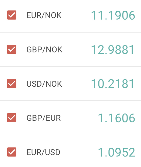Click divider line between EUR/NOK and GBP/NOK
The height and width of the screenshot is (167, 141).
[x=70, y=32]
